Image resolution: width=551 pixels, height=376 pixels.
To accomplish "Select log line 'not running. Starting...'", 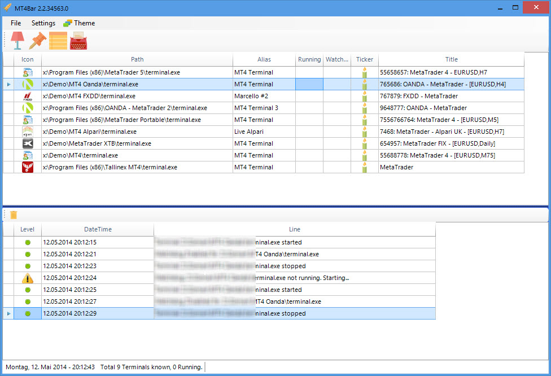I will [295, 278].
